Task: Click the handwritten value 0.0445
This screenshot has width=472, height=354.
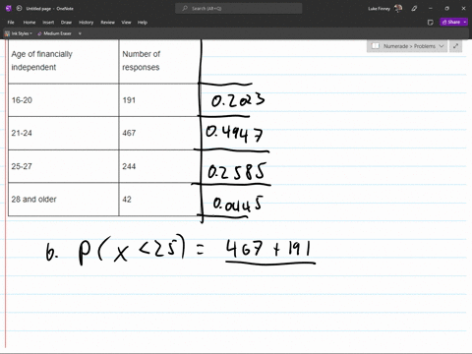Action: click(x=238, y=204)
